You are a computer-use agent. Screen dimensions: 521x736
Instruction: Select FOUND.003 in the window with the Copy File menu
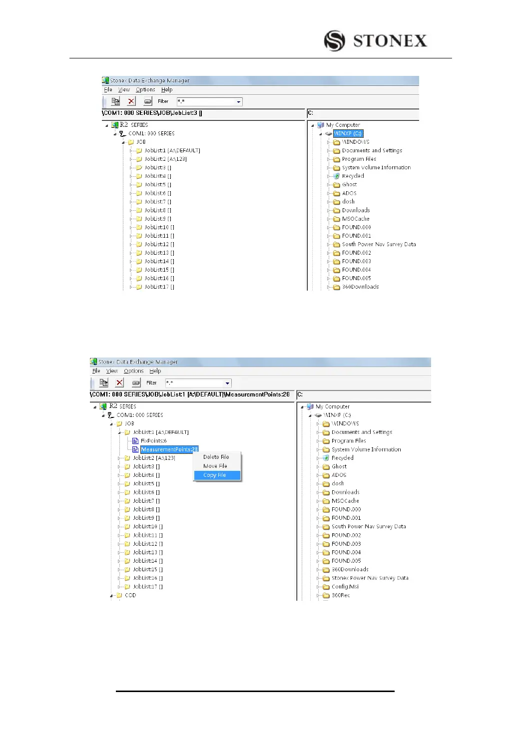pyautogui.click(x=346, y=544)
